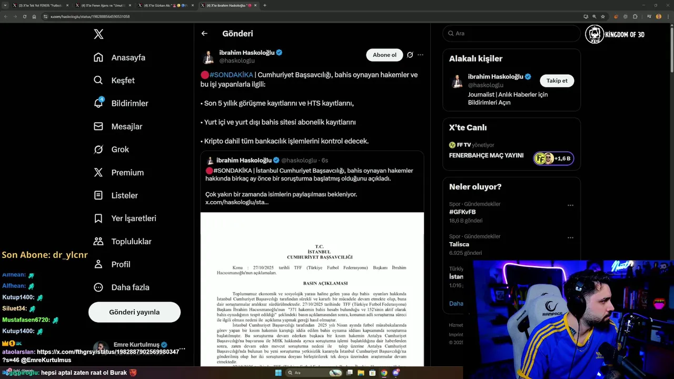The image size is (674, 379).
Task: Reload the page
Action: click(24, 16)
